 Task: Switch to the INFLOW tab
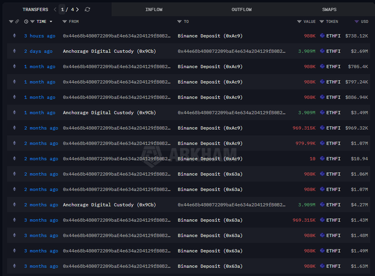pyautogui.click(x=154, y=9)
